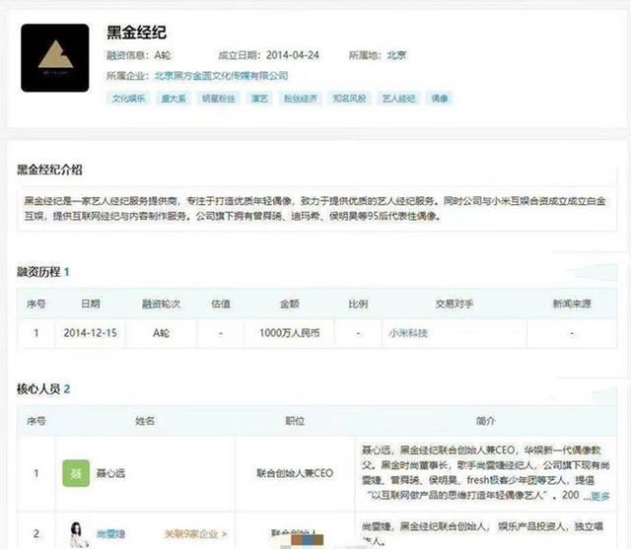This screenshot has width=631, height=549.
Task: Click the A轮 cell in financing table
Action: 161,333
